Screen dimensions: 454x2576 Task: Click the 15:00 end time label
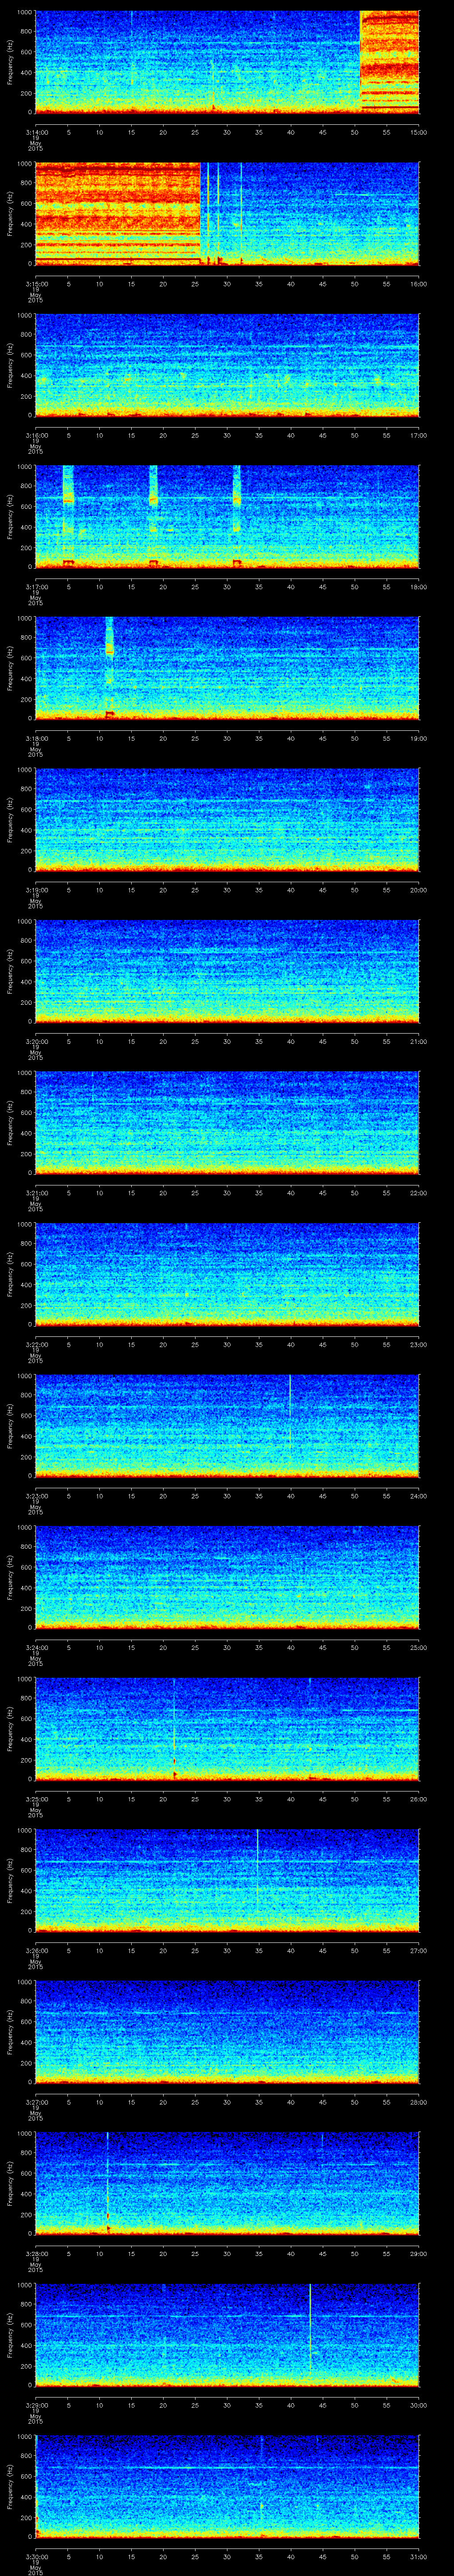[x=419, y=131]
